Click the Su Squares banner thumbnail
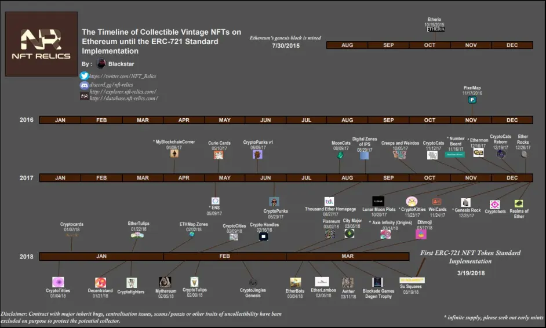Viewport: 546px width, 328px height. [x=412, y=280]
